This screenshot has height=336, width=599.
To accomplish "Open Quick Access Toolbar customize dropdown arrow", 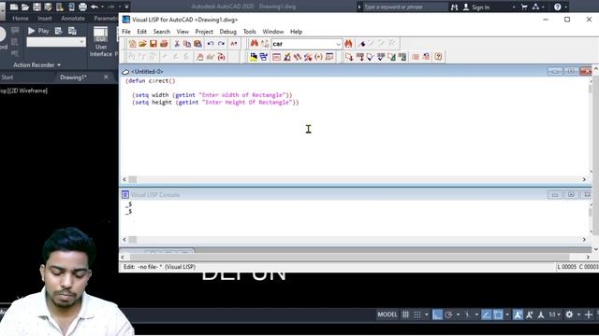I will (x=126, y=7).
